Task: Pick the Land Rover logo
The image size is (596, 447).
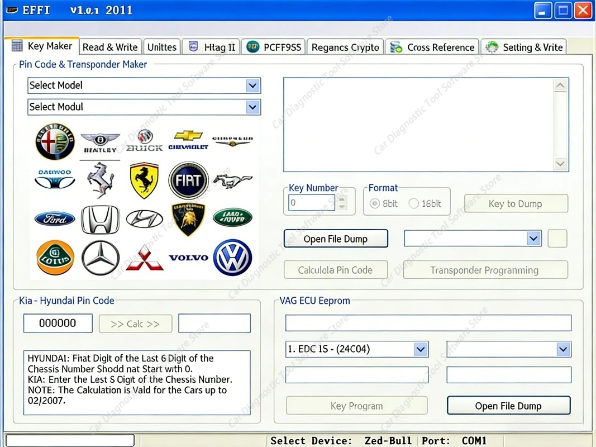Action: point(232,217)
